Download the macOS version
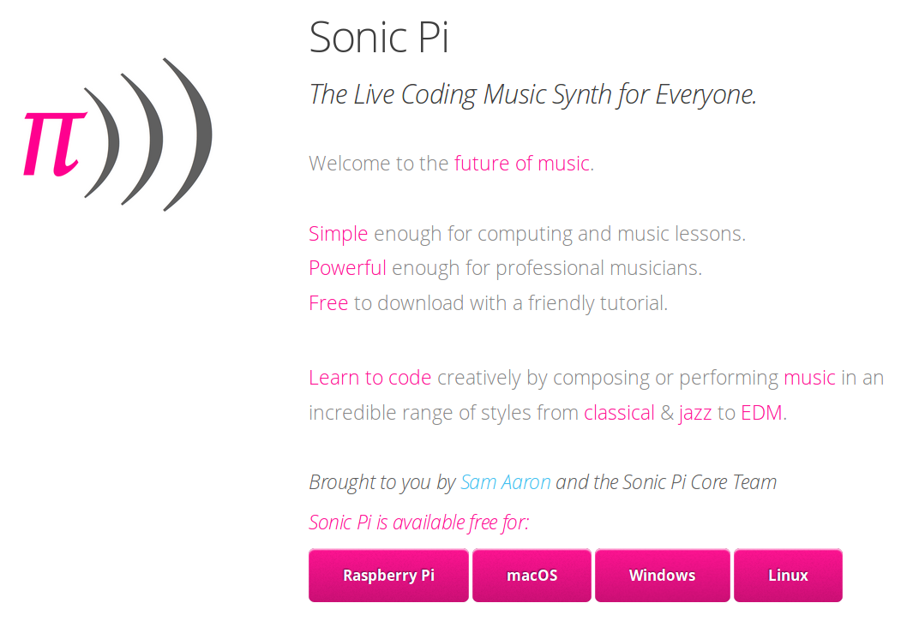This screenshot has width=907, height=621. [x=532, y=575]
